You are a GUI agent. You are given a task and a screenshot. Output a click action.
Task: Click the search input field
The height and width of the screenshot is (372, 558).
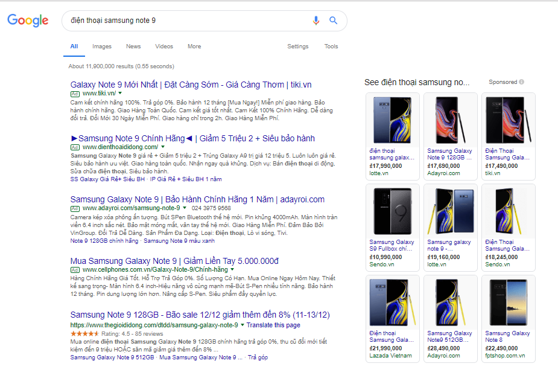tap(187, 21)
